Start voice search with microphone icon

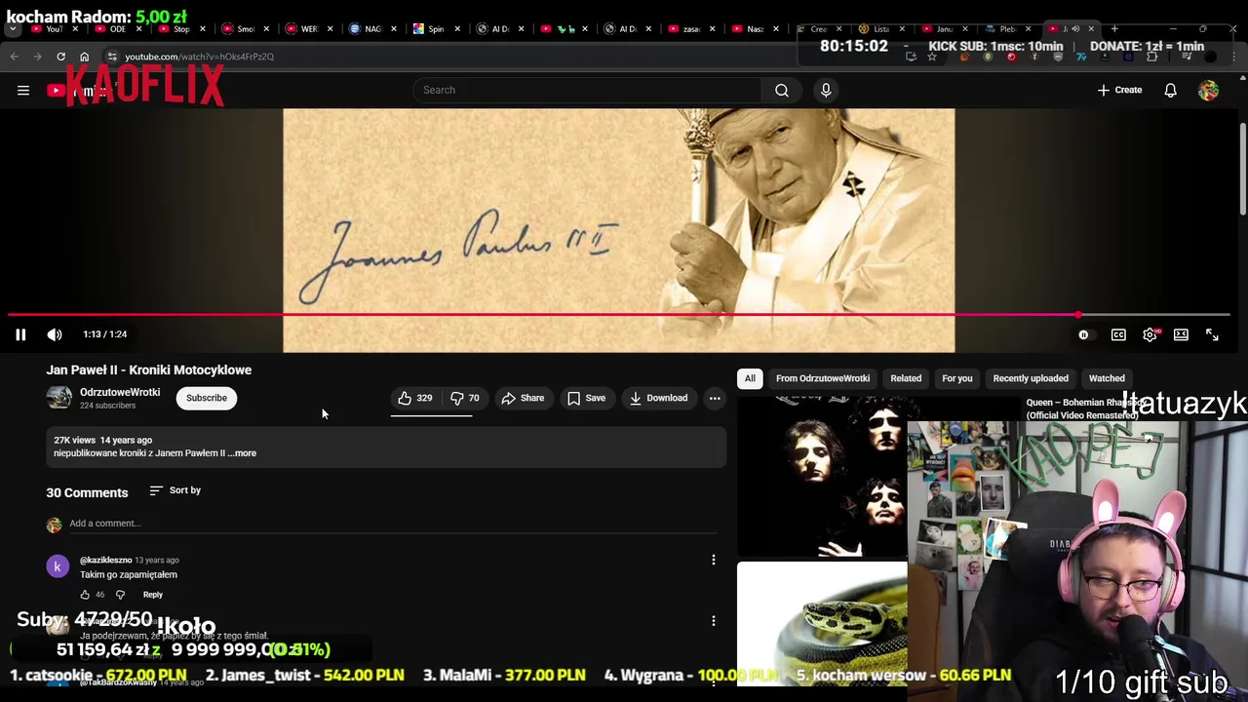[x=826, y=90]
